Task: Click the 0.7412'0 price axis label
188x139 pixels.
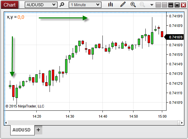Action: tap(176, 83)
